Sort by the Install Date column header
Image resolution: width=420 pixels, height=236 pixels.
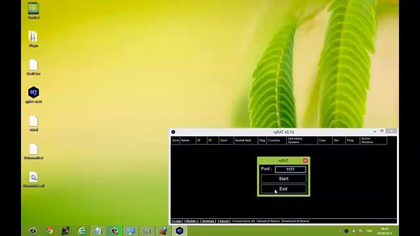pyautogui.click(x=246, y=140)
